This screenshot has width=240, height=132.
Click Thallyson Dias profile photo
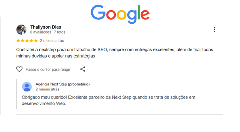(22, 30)
